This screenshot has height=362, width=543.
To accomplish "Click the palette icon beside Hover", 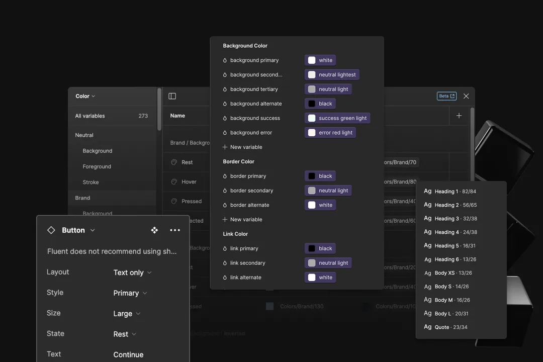I will (174, 182).
